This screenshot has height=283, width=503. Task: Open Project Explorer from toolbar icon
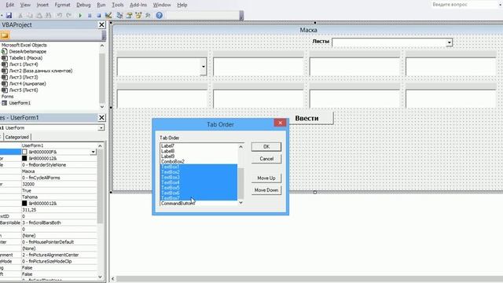(x=119, y=15)
